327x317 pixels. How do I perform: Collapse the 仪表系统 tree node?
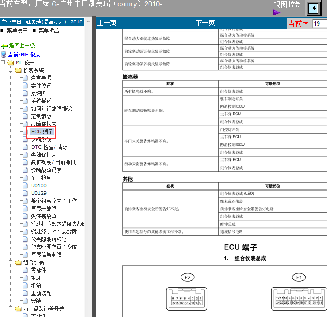tap(10, 70)
